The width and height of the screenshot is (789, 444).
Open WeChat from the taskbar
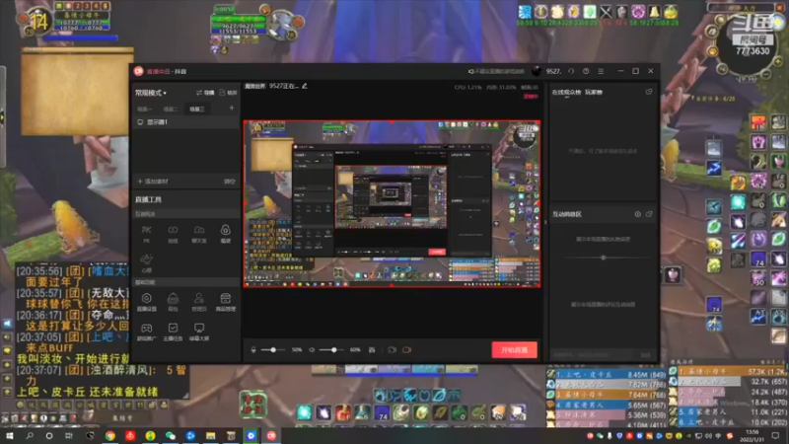tap(170, 435)
